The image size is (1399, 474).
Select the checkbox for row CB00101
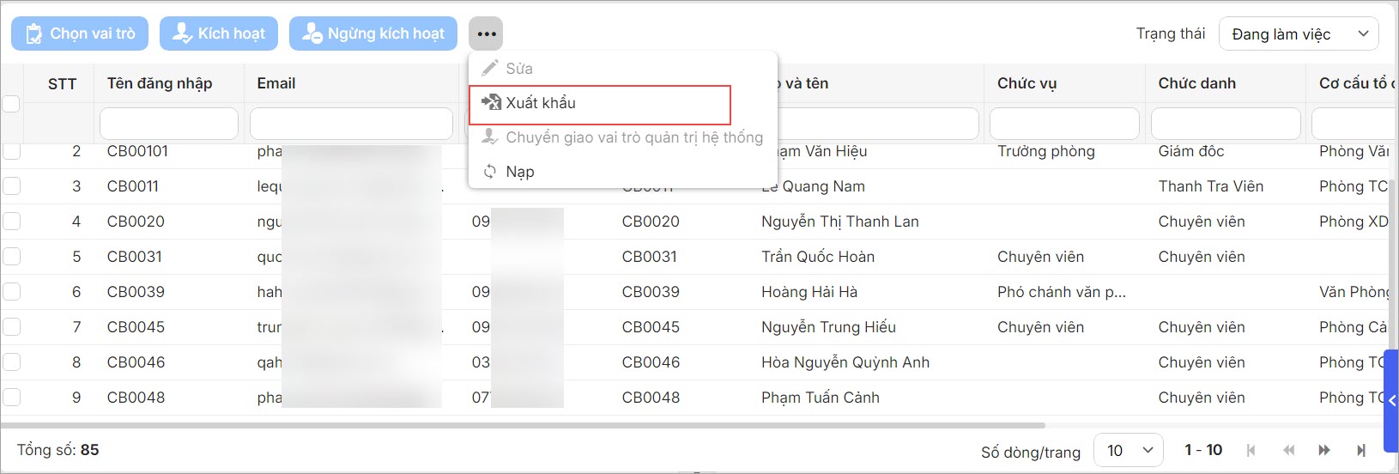pyautogui.click(x=11, y=151)
